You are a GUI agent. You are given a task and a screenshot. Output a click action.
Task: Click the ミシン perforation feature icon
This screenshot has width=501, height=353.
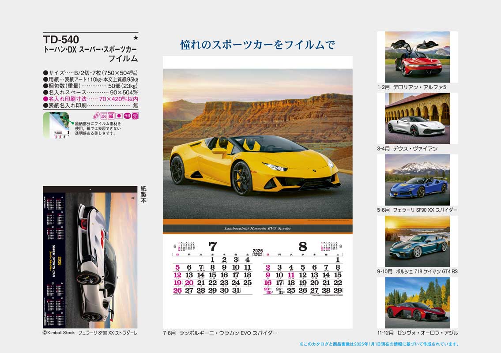pyautogui.click(x=104, y=116)
